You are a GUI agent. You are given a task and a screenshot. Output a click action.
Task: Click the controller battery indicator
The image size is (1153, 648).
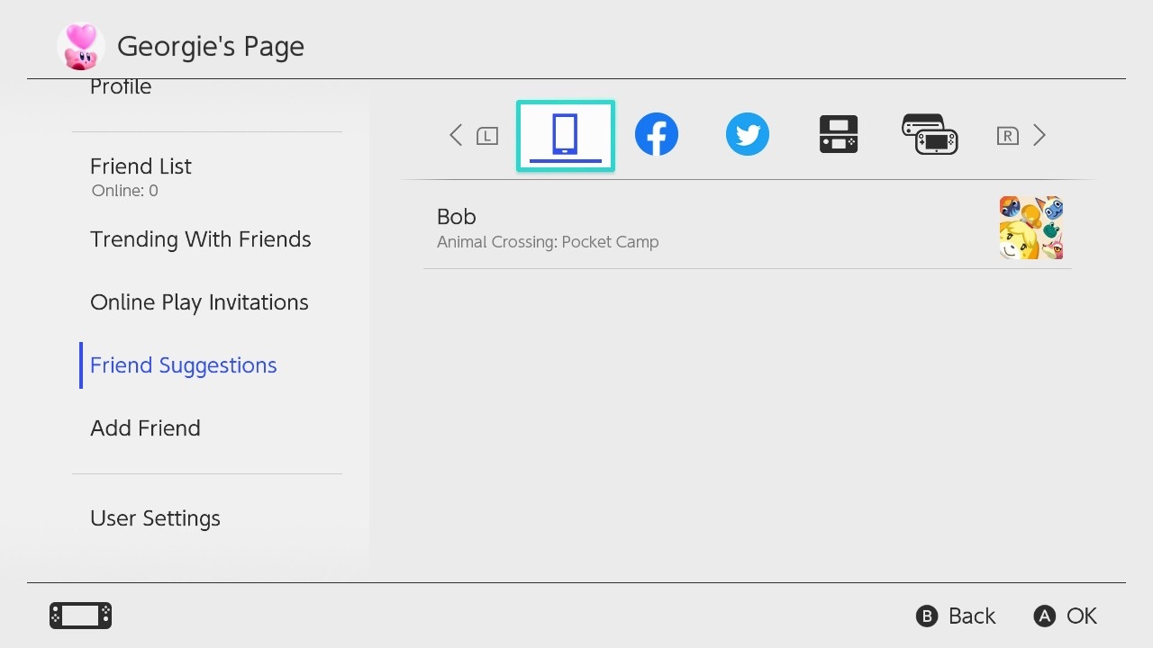pos(79,616)
